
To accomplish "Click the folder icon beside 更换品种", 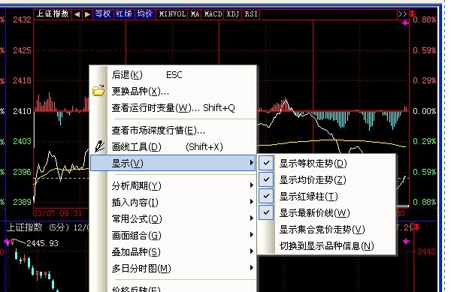I will click(x=98, y=91).
